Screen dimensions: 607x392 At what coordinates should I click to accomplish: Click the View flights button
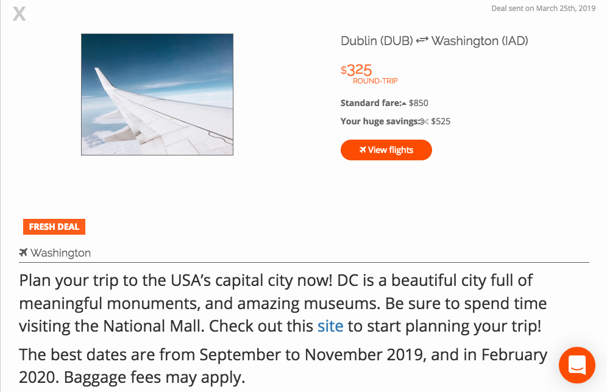pos(386,150)
